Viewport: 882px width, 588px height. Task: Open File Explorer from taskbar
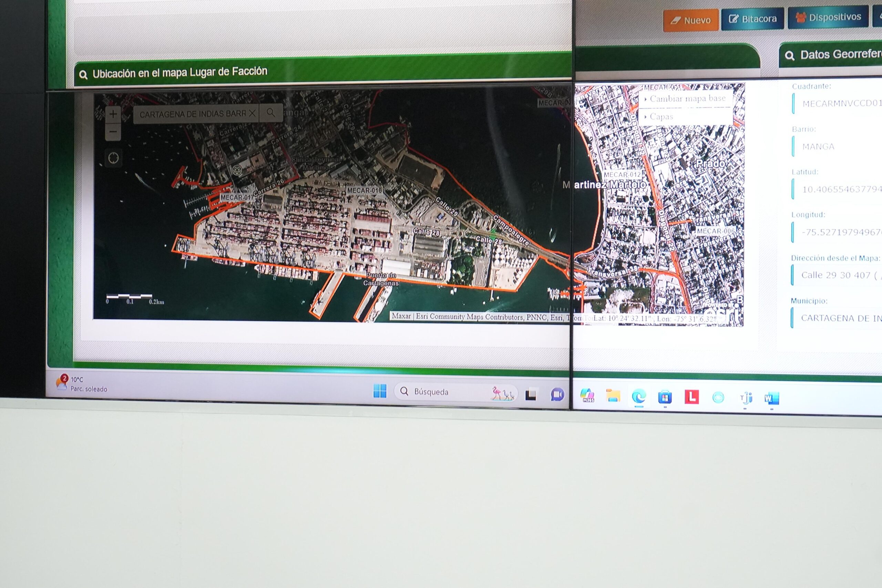point(613,396)
